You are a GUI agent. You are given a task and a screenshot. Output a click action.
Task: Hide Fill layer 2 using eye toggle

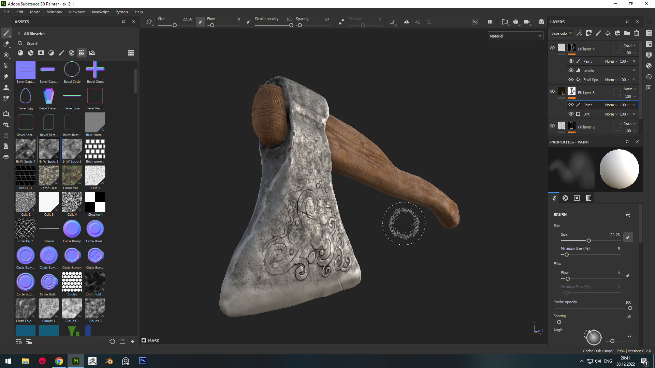tap(552, 126)
